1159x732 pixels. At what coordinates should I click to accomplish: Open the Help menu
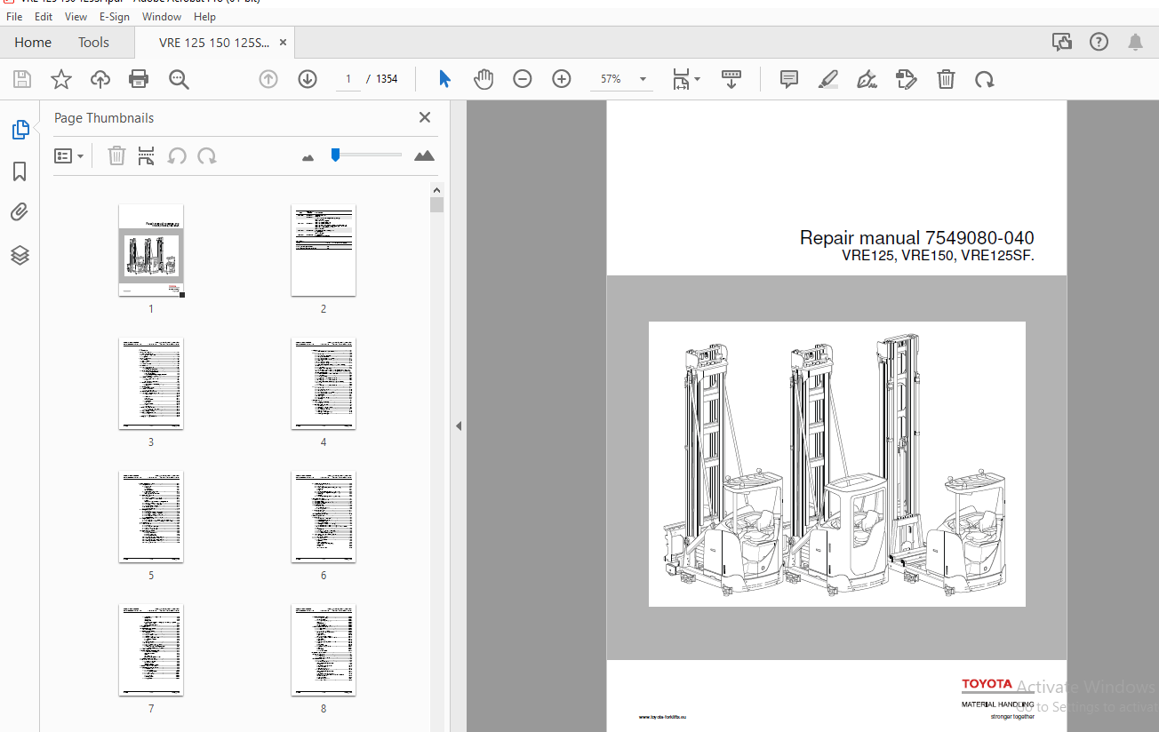(x=204, y=17)
